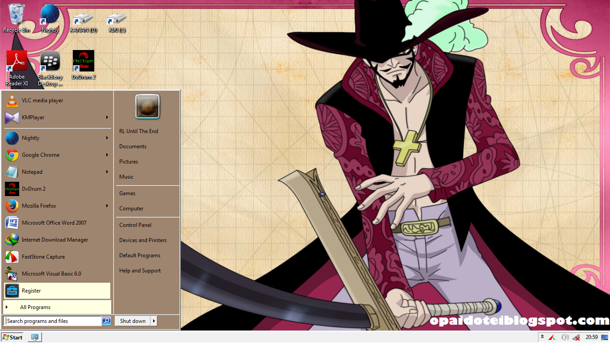Open Google Chrome from the Start menu

point(57,155)
